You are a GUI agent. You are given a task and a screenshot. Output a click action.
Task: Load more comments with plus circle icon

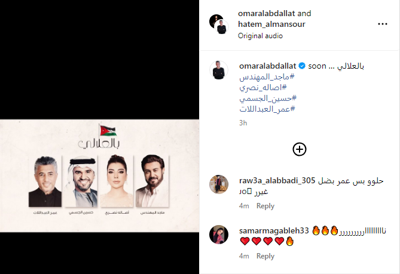pyautogui.click(x=299, y=149)
